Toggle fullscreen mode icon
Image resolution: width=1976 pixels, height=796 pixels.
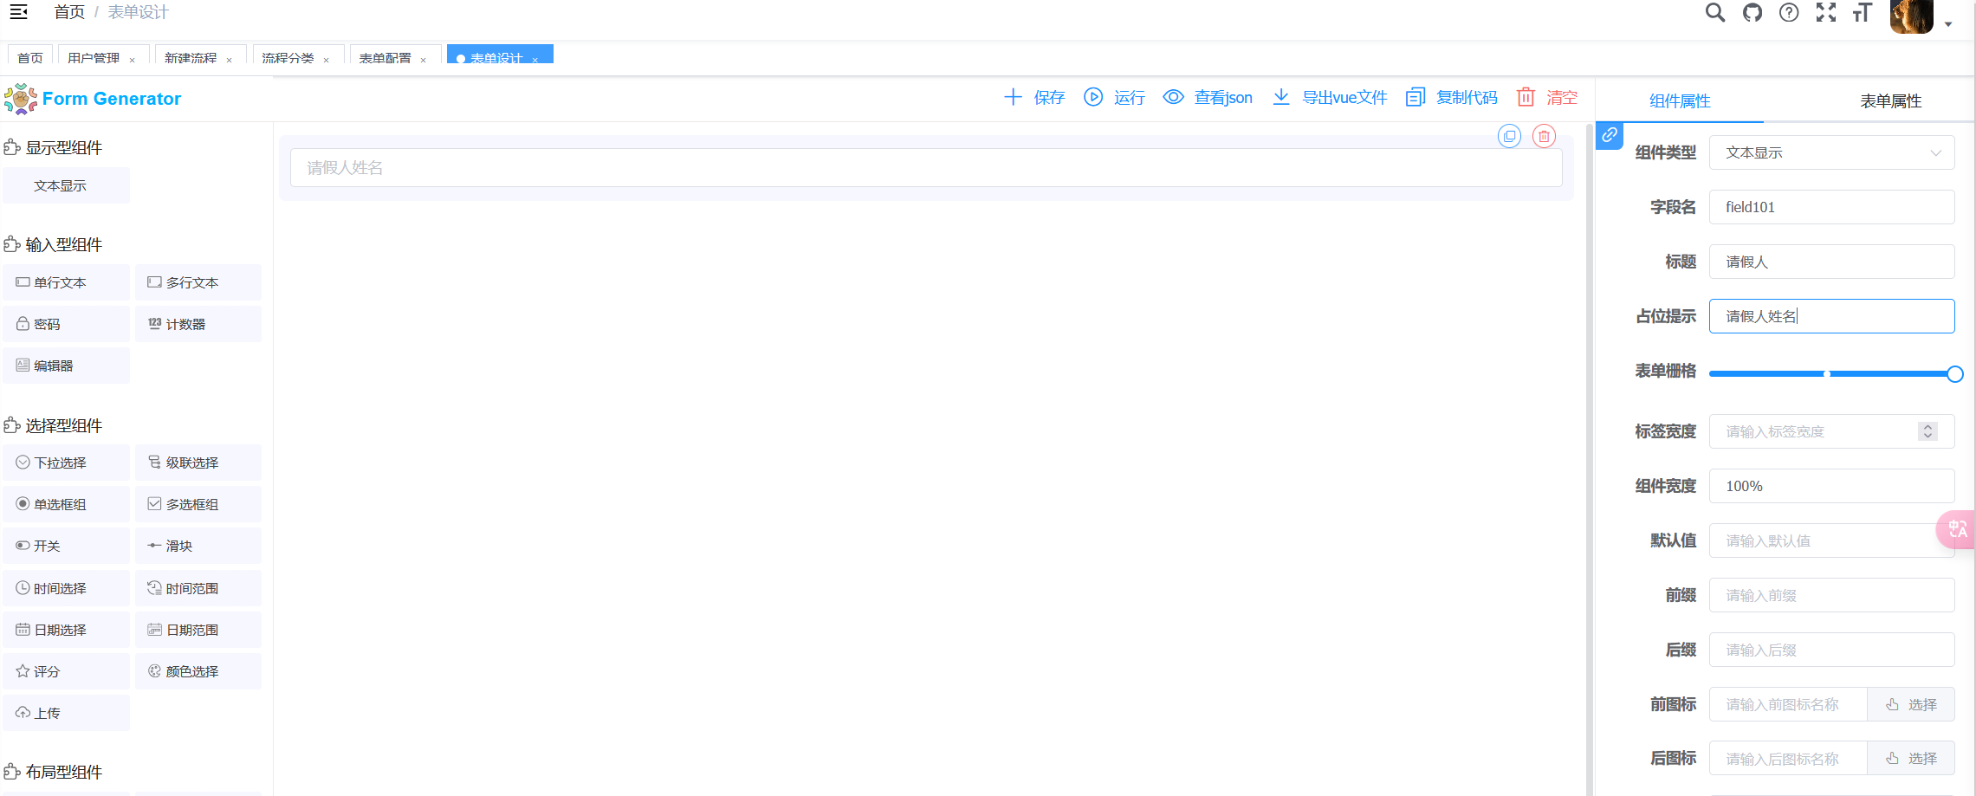coord(1826,13)
